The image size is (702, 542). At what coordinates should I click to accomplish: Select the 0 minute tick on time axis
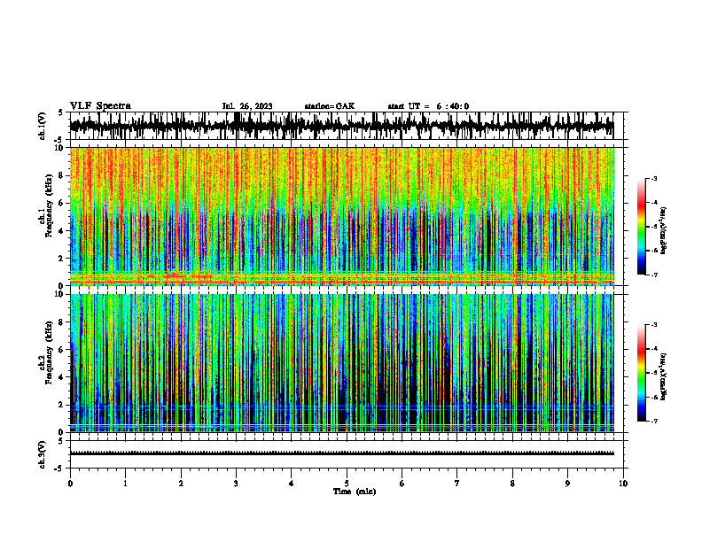70,484
